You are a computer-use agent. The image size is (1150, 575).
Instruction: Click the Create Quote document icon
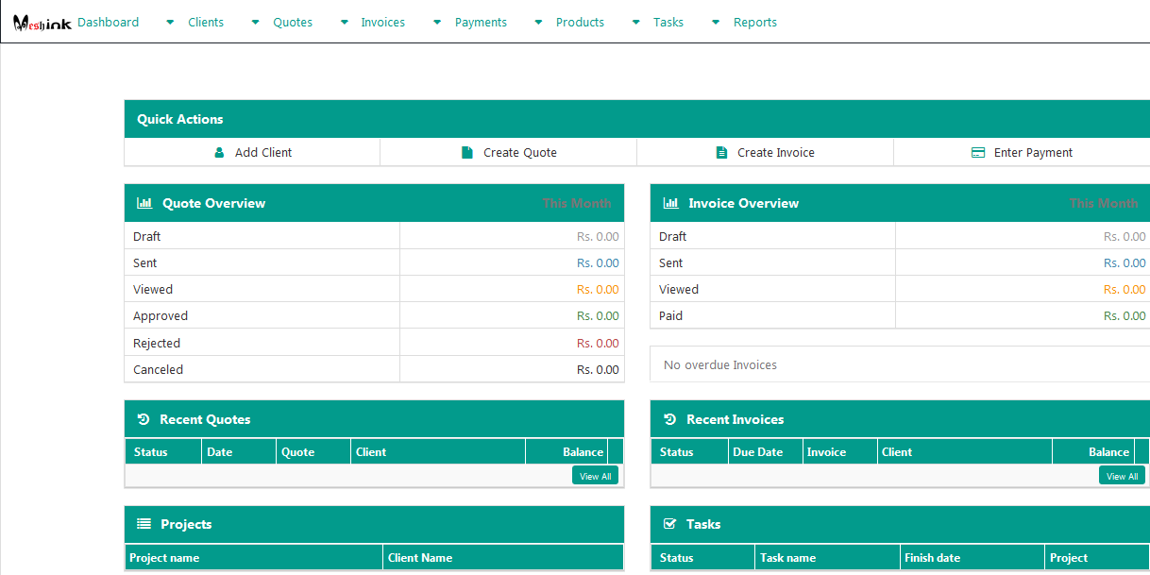466,153
